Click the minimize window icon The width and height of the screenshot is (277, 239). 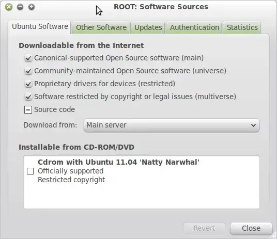point(20,7)
